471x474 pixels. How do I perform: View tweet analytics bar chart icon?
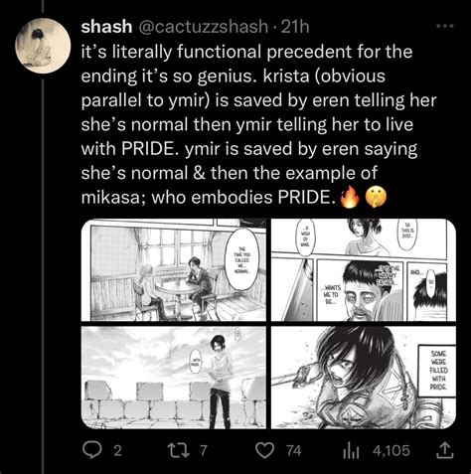coord(351,451)
